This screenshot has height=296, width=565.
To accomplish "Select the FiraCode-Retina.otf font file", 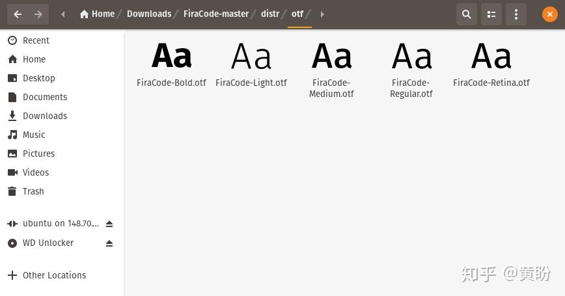I will pos(491,64).
